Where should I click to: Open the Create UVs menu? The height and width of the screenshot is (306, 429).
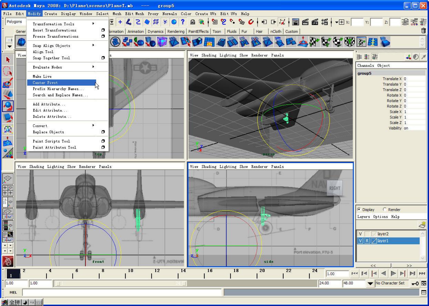click(206, 14)
